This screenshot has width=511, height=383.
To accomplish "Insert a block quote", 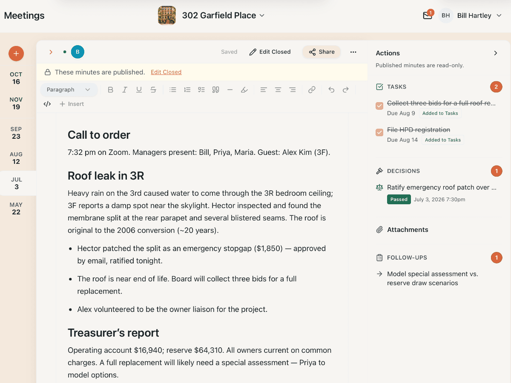I will tap(215, 90).
